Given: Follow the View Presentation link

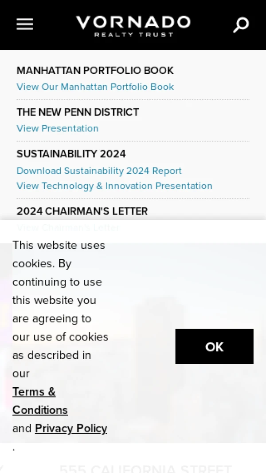Looking at the screenshot, I should click(58, 128).
